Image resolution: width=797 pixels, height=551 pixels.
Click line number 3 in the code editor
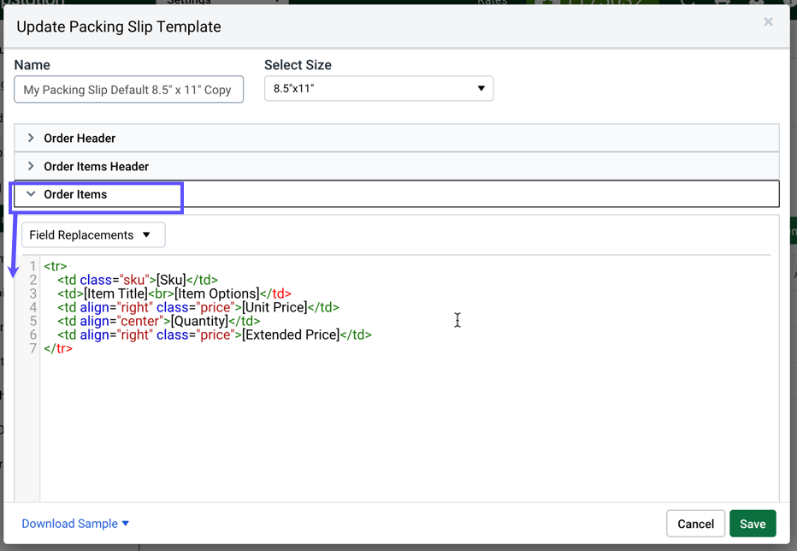pyautogui.click(x=32, y=293)
